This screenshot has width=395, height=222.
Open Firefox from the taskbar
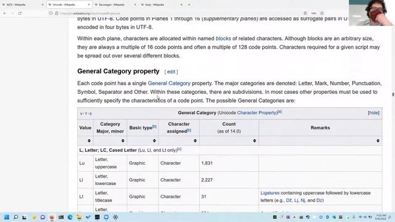click(x=52, y=217)
